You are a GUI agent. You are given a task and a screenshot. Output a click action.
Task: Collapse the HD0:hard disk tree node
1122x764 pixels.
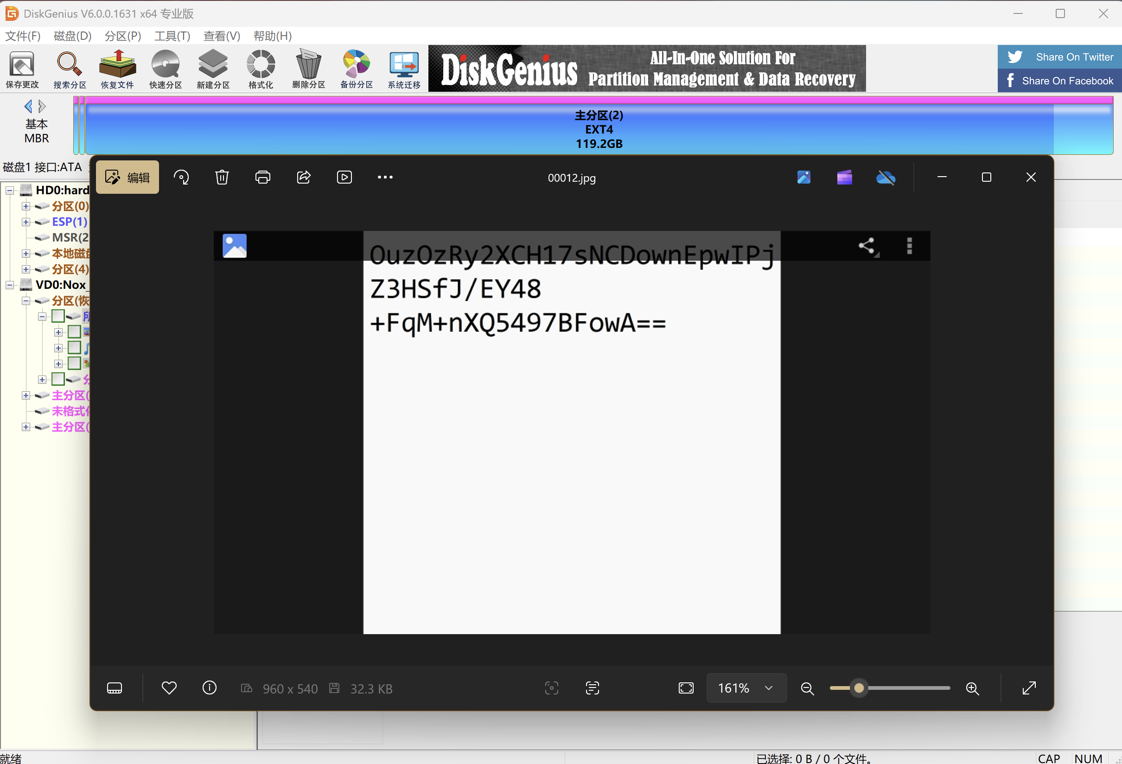click(x=10, y=190)
